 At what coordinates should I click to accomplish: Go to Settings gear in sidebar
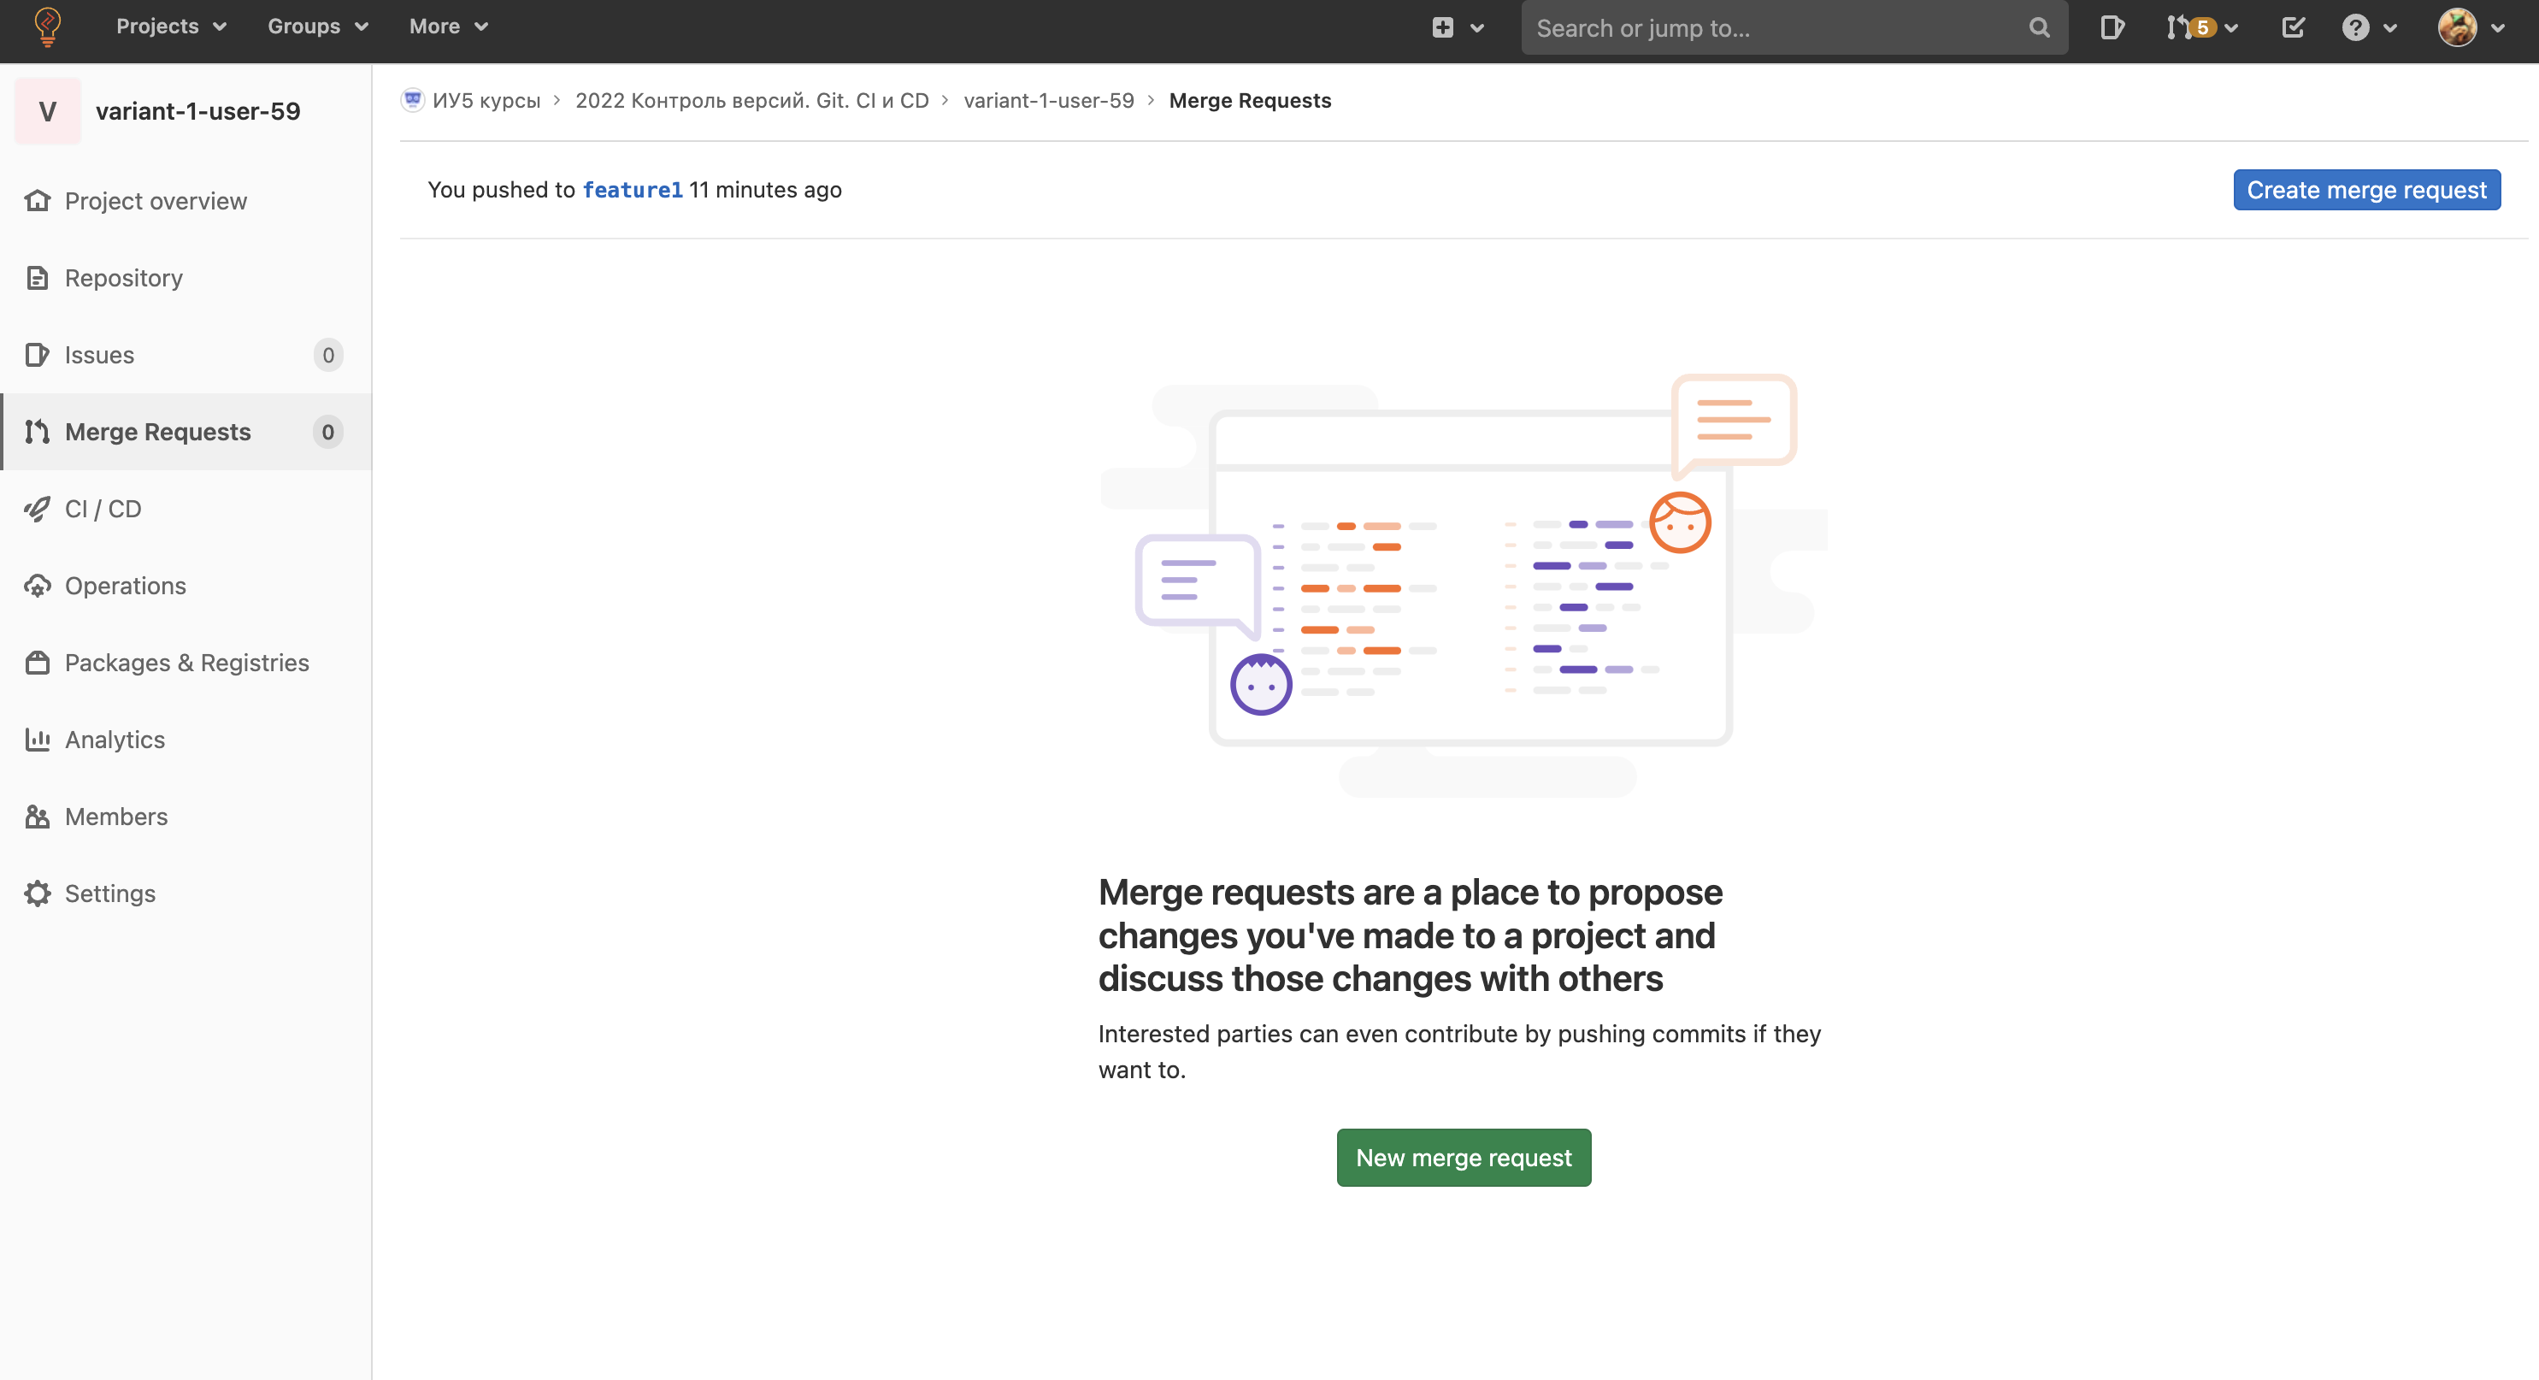(109, 893)
